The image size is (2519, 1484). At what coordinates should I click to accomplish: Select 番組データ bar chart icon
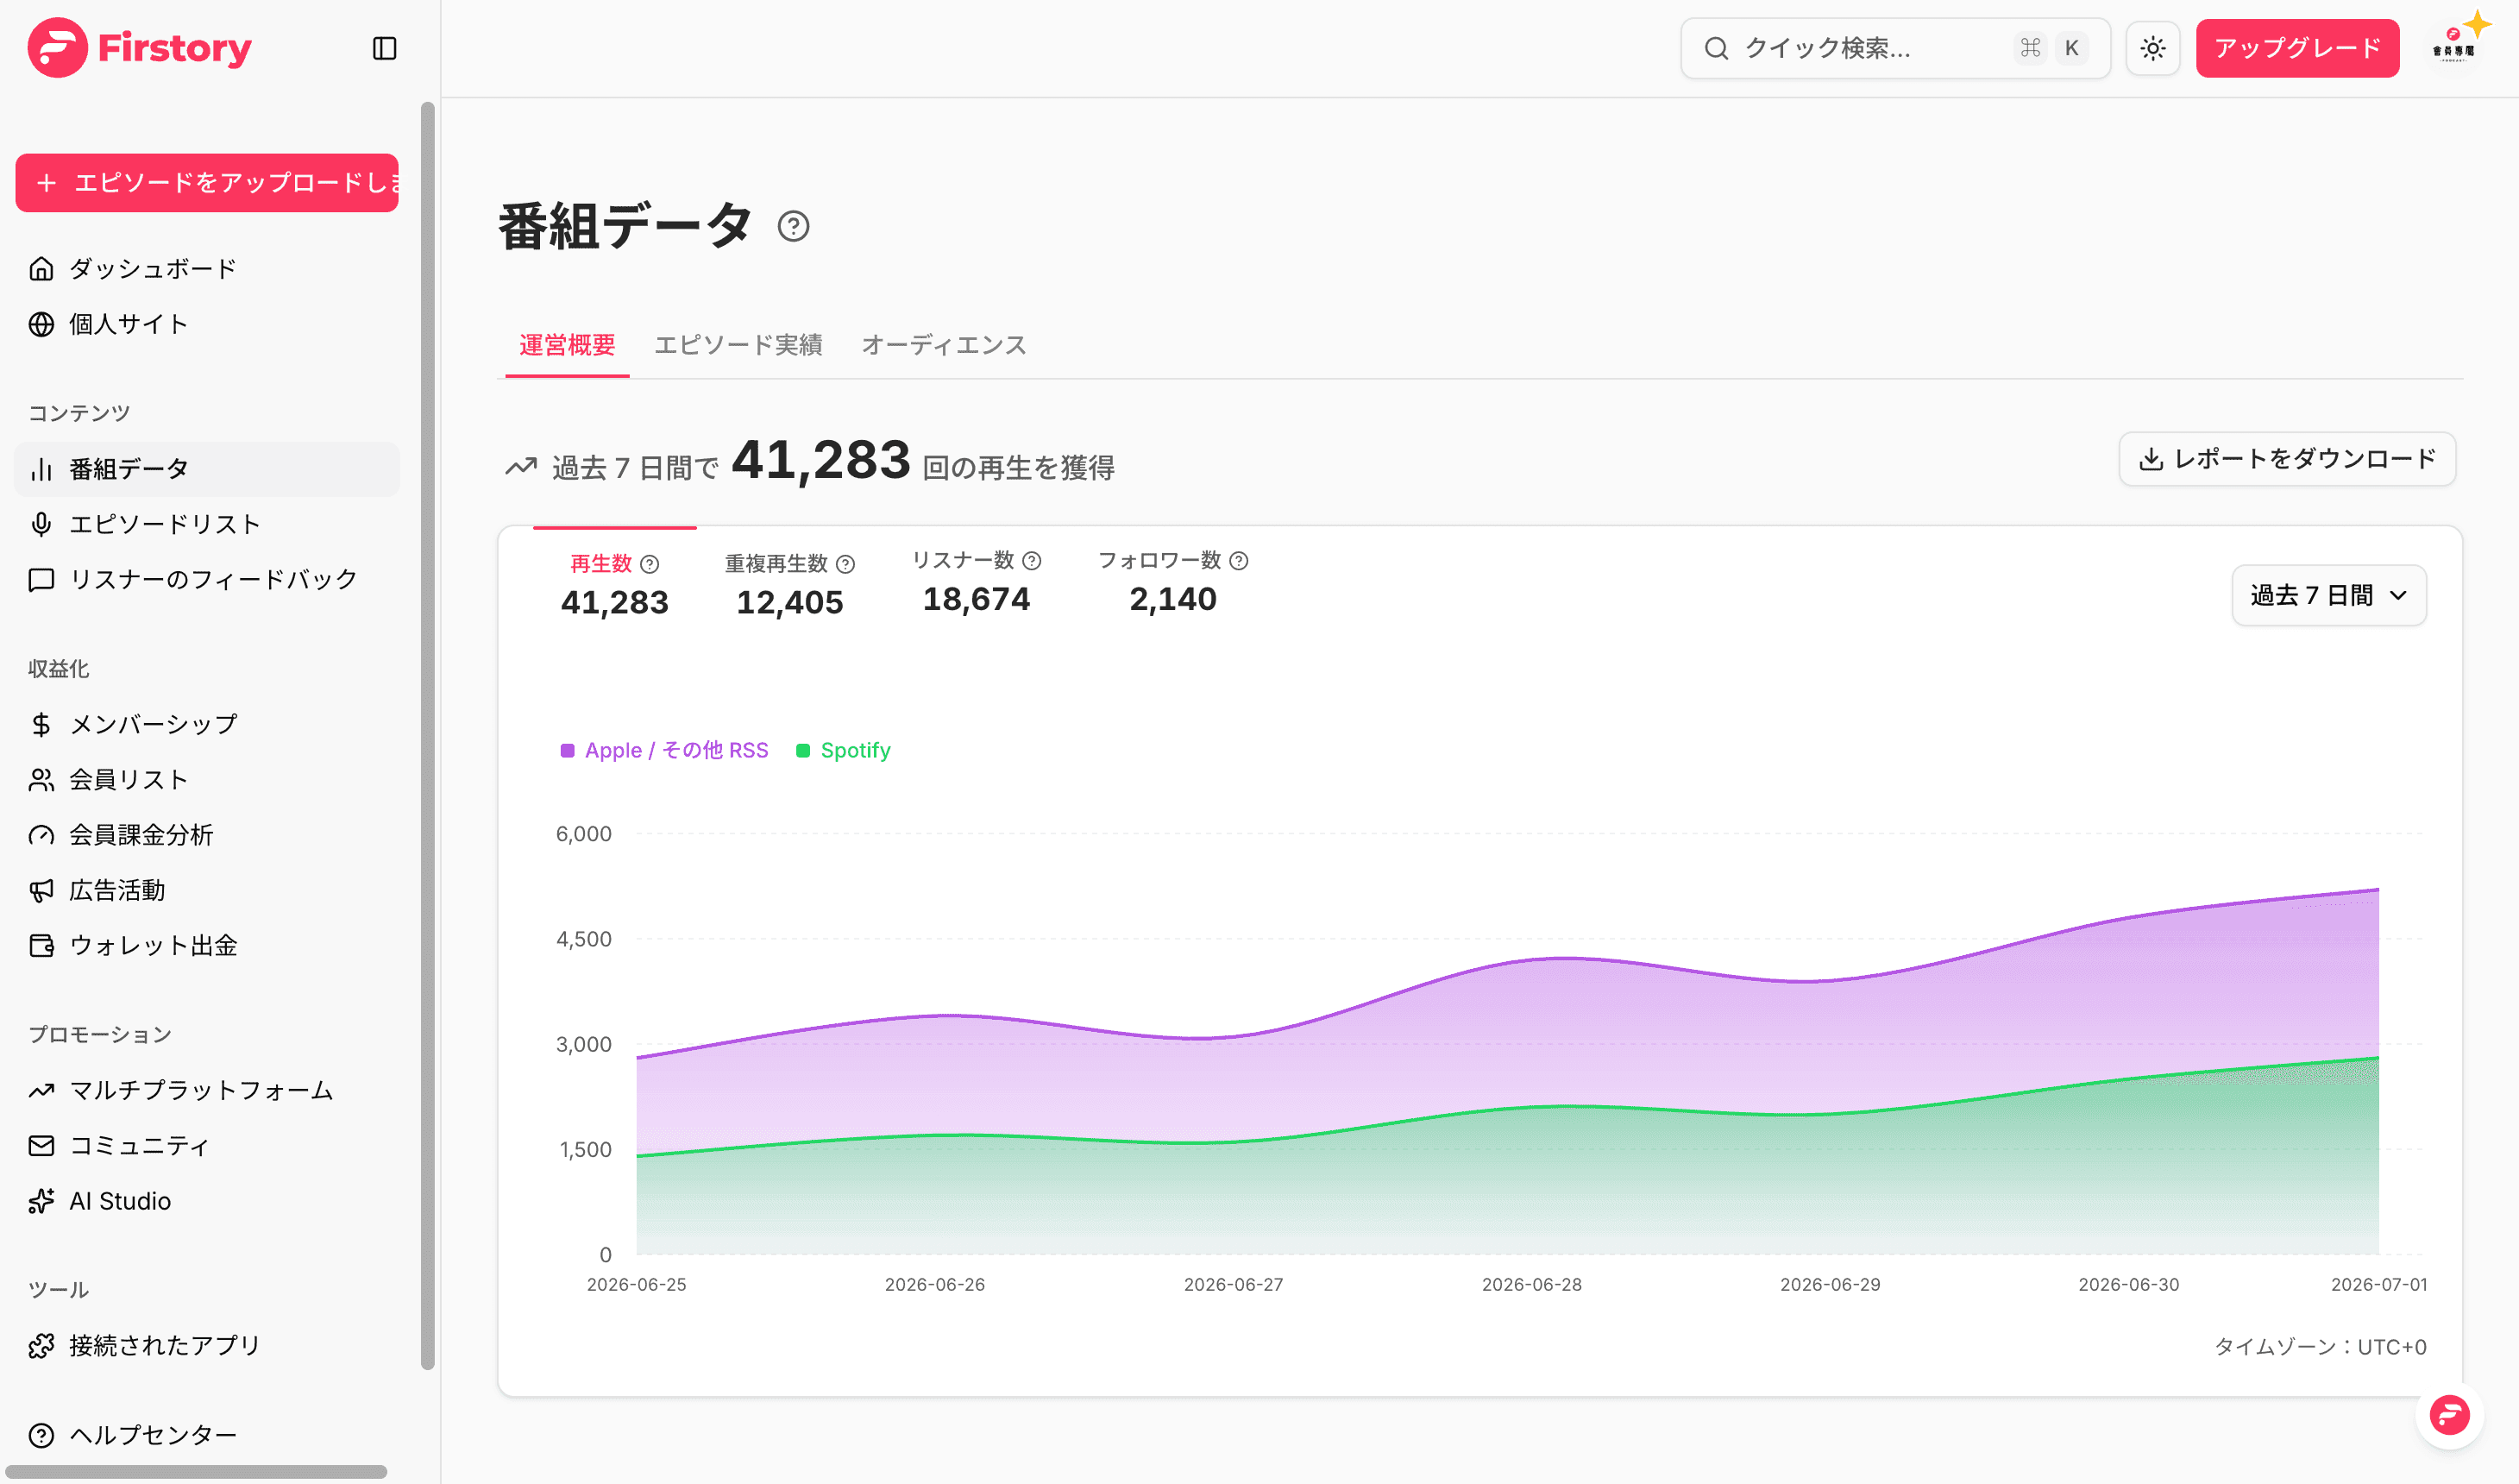pyautogui.click(x=41, y=469)
